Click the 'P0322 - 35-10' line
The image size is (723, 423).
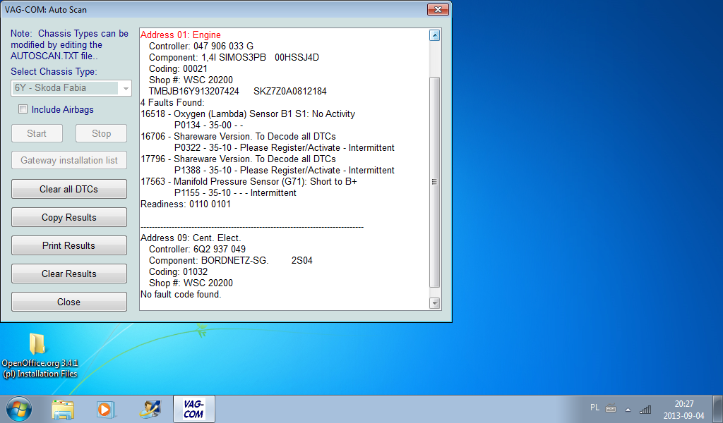click(x=284, y=148)
